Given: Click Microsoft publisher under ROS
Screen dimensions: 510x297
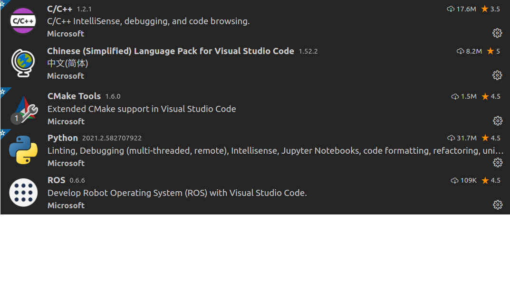Looking at the screenshot, I should coord(66,205).
